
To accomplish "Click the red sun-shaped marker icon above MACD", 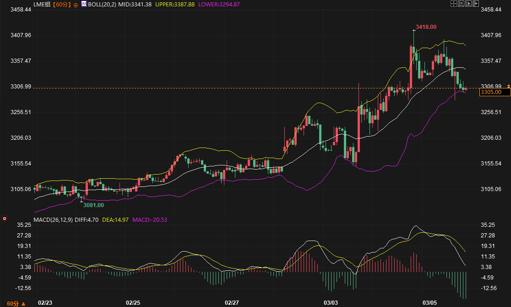I will point(5,219).
